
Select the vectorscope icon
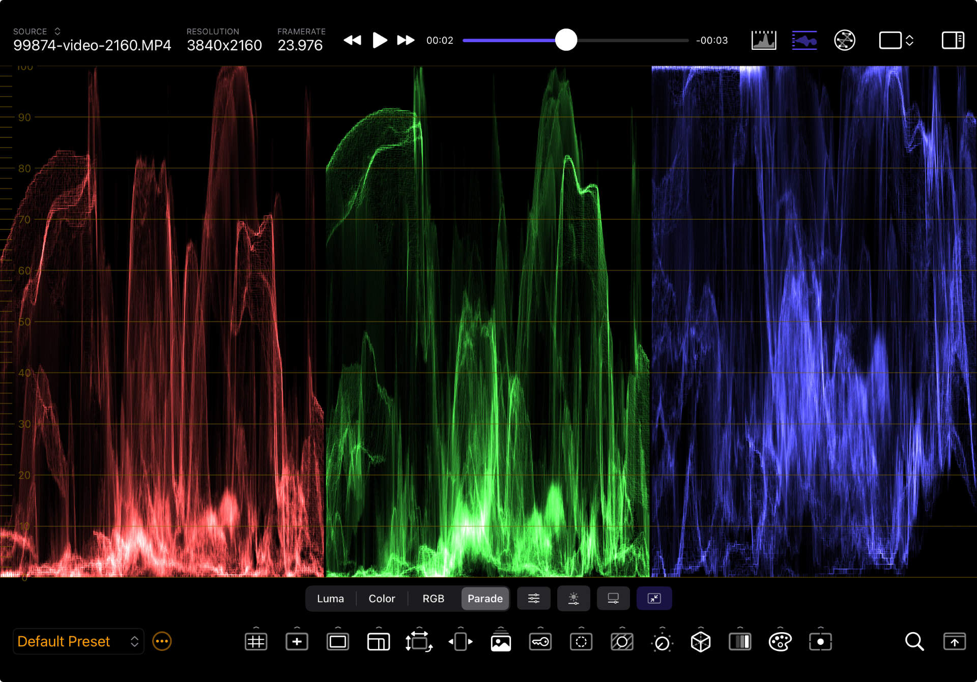[x=844, y=40]
